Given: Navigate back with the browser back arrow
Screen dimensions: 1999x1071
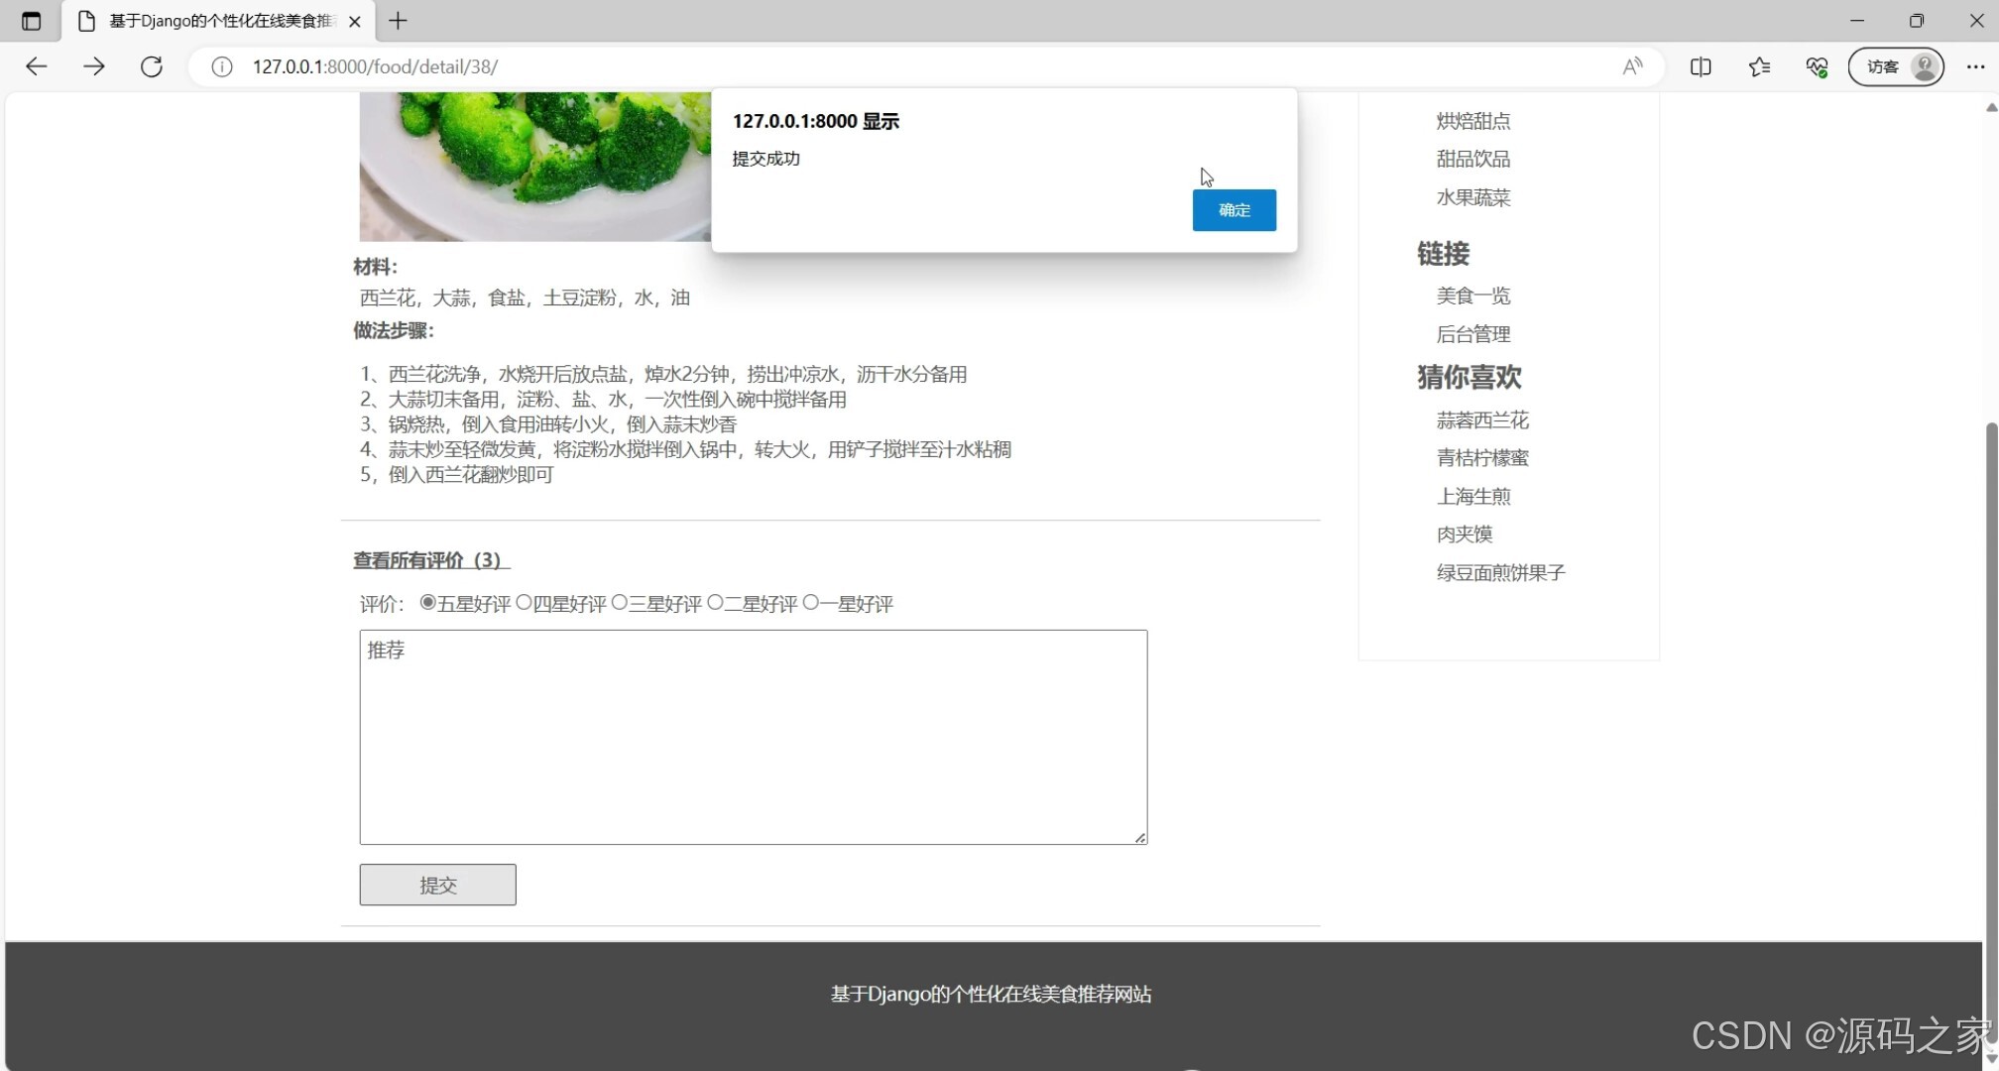Looking at the screenshot, I should pos(36,66).
